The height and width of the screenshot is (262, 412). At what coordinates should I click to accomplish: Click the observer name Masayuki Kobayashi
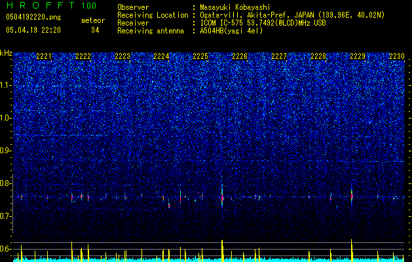pos(235,7)
